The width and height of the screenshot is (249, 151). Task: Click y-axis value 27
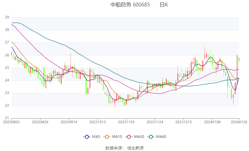7,42
